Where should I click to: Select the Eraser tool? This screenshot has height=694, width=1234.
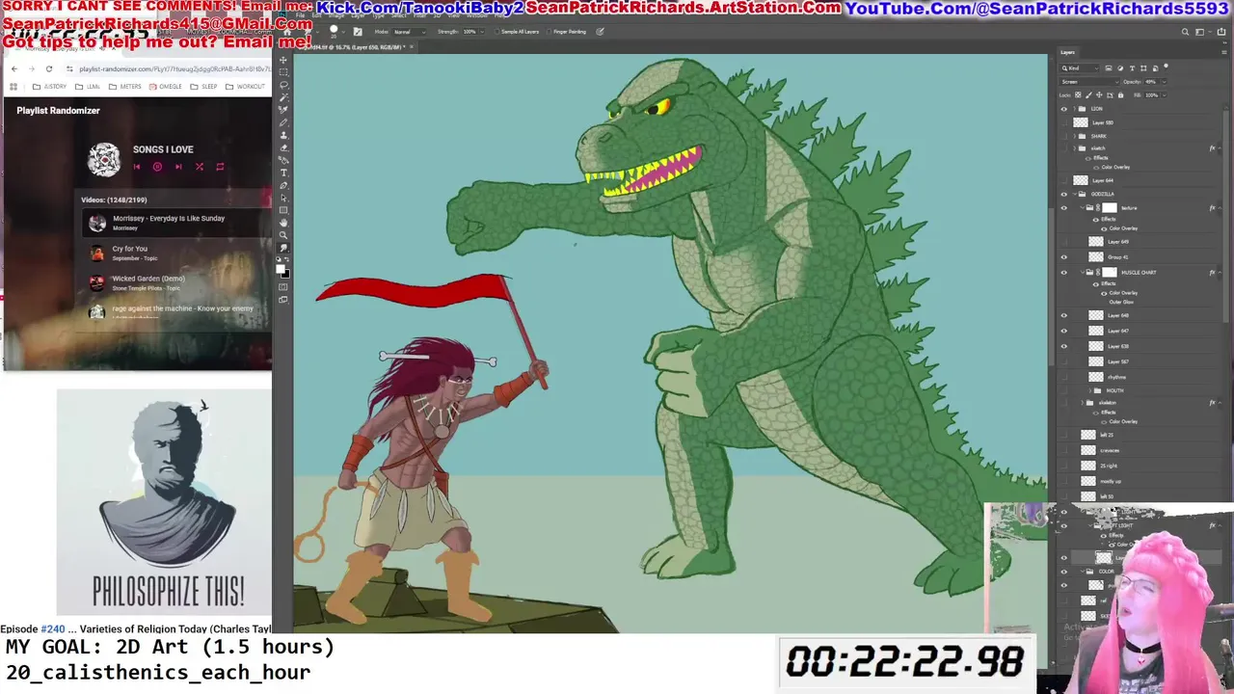pos(283,147)
